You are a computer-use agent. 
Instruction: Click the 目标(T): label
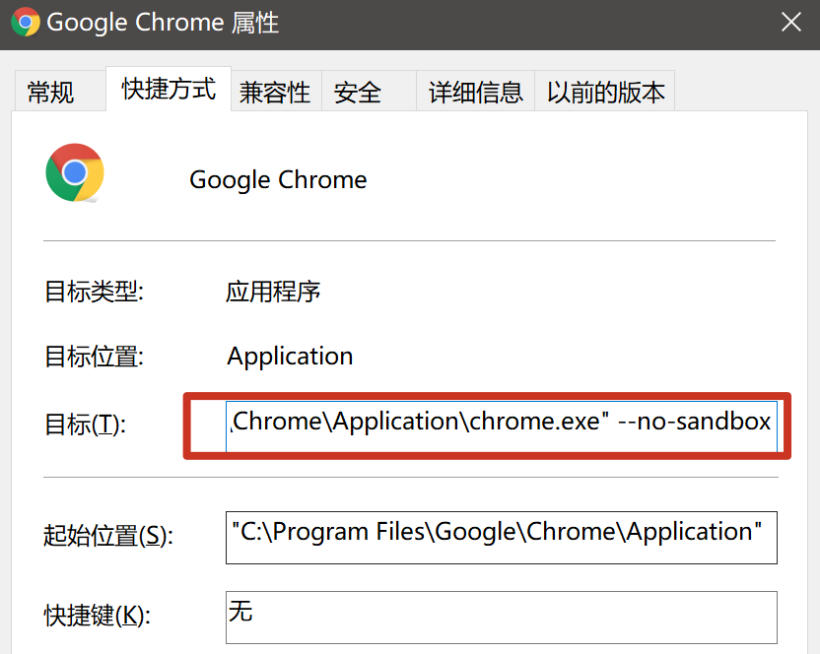click(85, 424)
